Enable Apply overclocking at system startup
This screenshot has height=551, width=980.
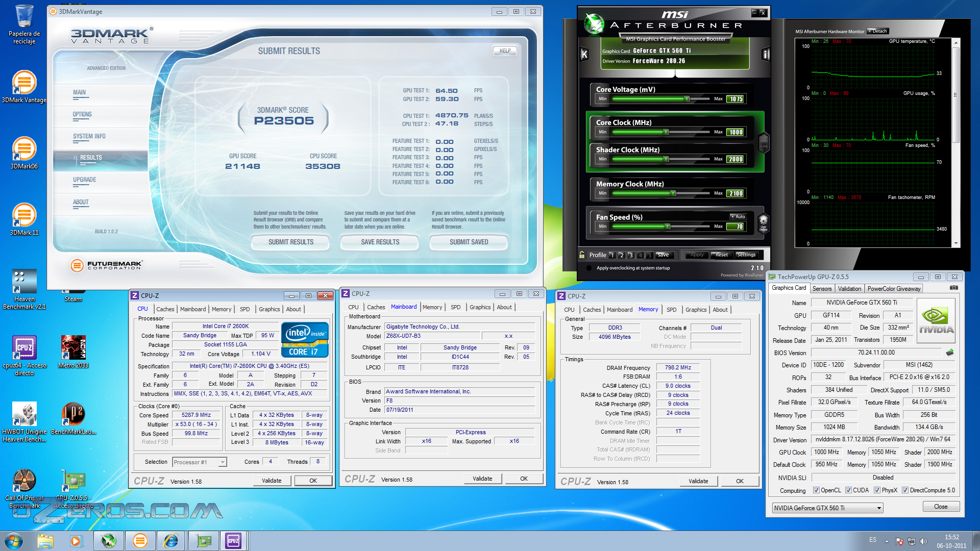[x=589, y=268]
